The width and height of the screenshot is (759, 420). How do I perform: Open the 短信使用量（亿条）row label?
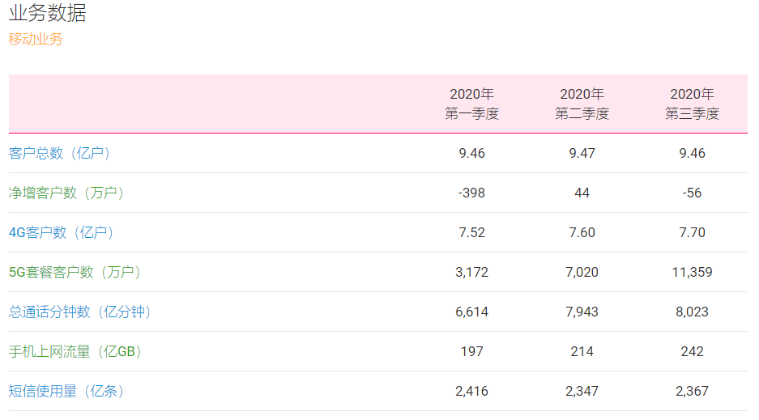[66, 391]
